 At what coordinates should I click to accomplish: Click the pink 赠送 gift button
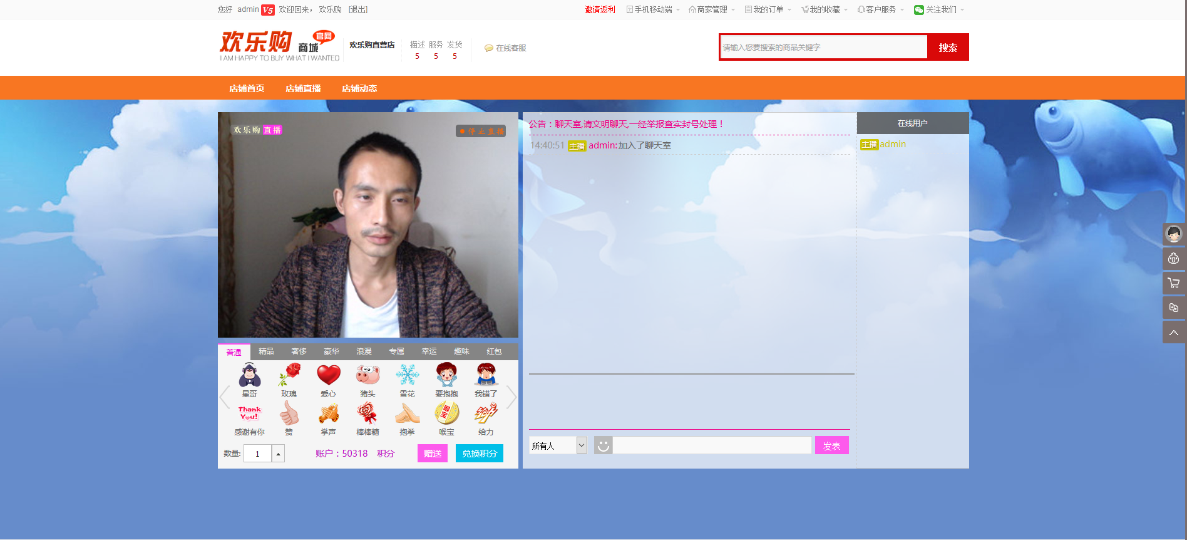433,454
